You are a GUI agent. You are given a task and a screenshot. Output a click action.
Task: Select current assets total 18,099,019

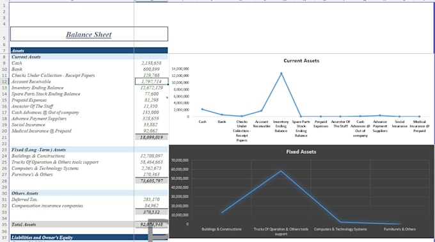click(151, 138)
